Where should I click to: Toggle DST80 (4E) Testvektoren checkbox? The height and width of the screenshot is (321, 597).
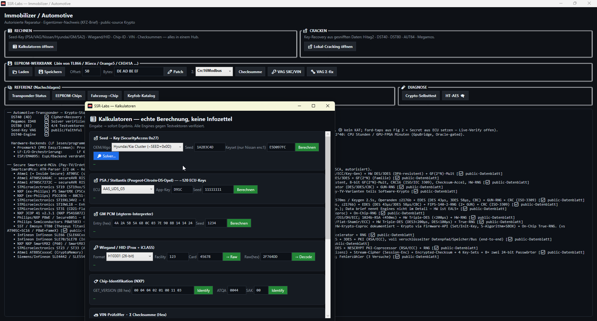pos(47,126)
